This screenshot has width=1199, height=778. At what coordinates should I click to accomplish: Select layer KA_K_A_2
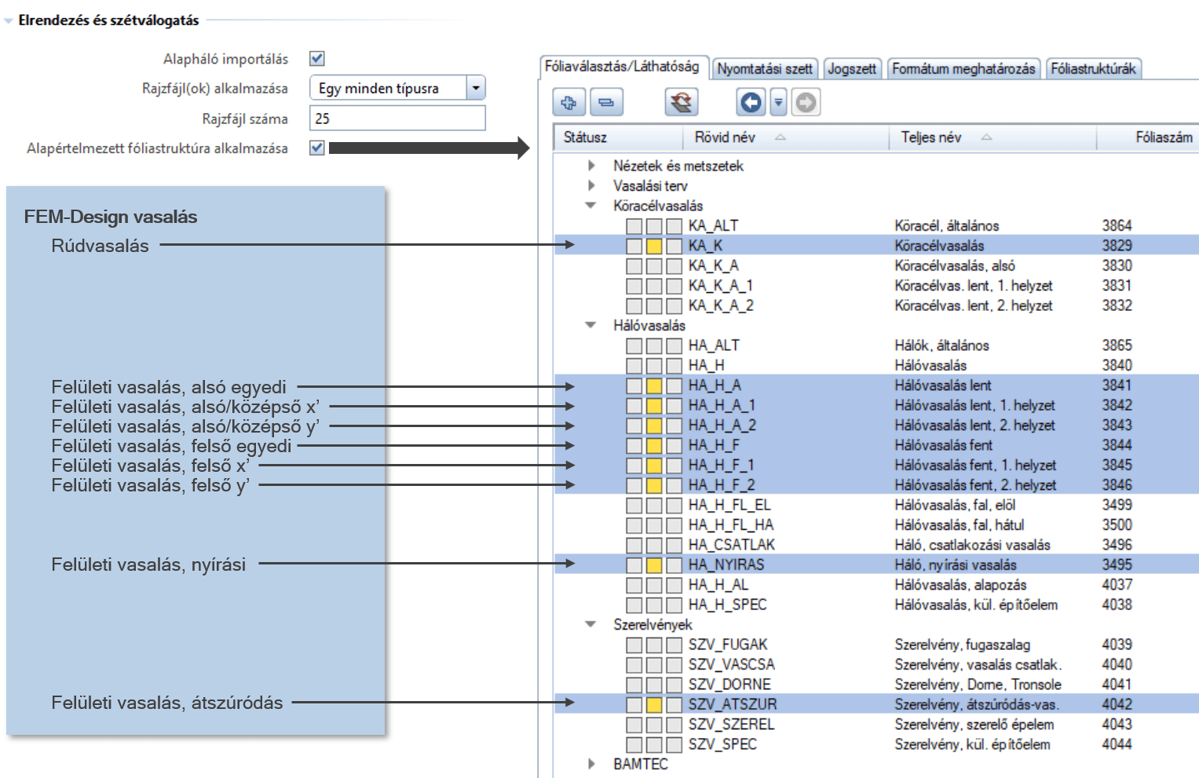(x=721, y=305)
